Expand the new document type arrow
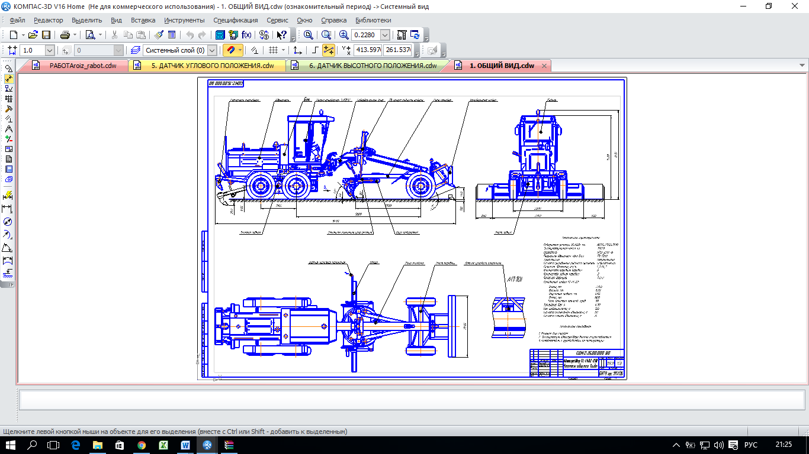Viewport: 809px width, 454px height. tap(23, 35)
